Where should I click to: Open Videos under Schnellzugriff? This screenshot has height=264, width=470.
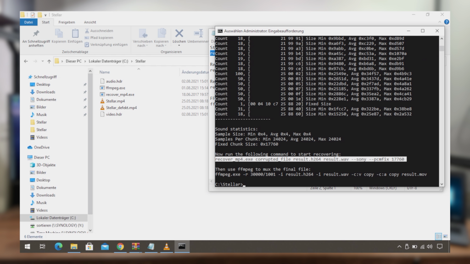tap(42, 137)
